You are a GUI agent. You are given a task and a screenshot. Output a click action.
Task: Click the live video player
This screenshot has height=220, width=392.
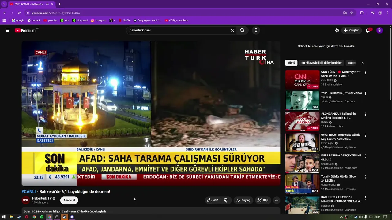pyautogui.click(x=151, y=113)
